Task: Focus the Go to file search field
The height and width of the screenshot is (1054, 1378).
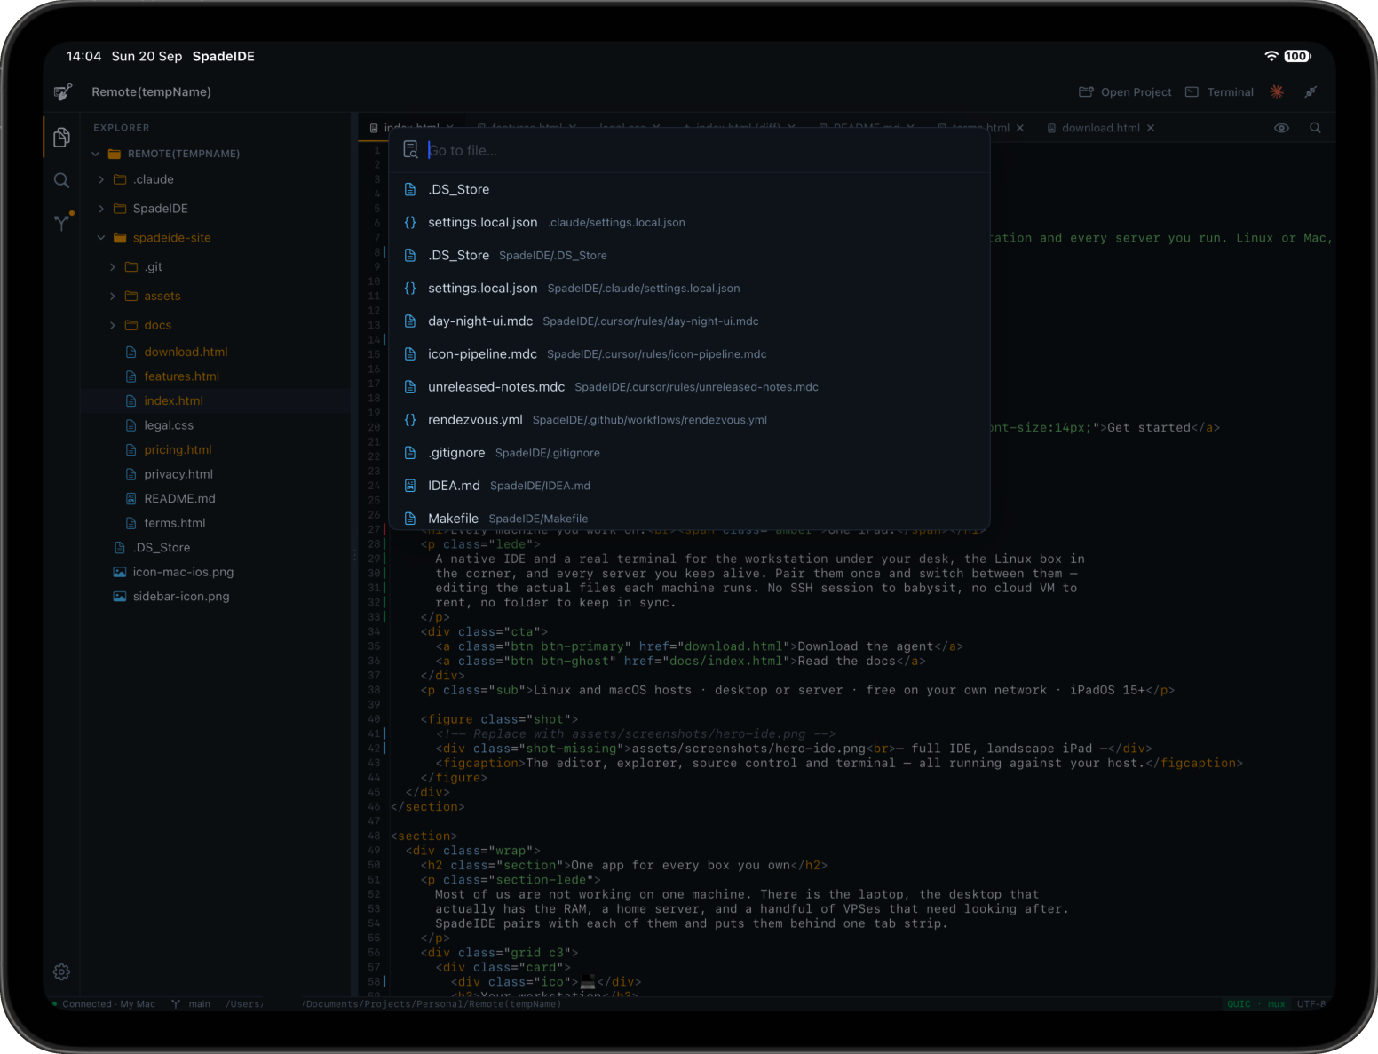Action: click(x=689, y=150)
